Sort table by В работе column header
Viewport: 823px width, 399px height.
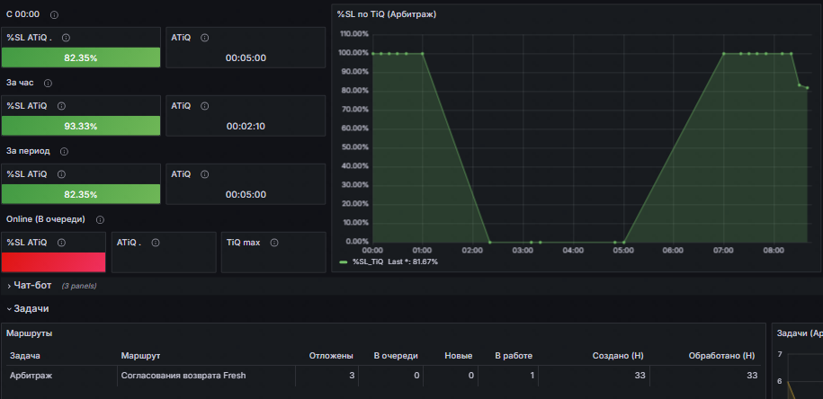tap(514, 356)
